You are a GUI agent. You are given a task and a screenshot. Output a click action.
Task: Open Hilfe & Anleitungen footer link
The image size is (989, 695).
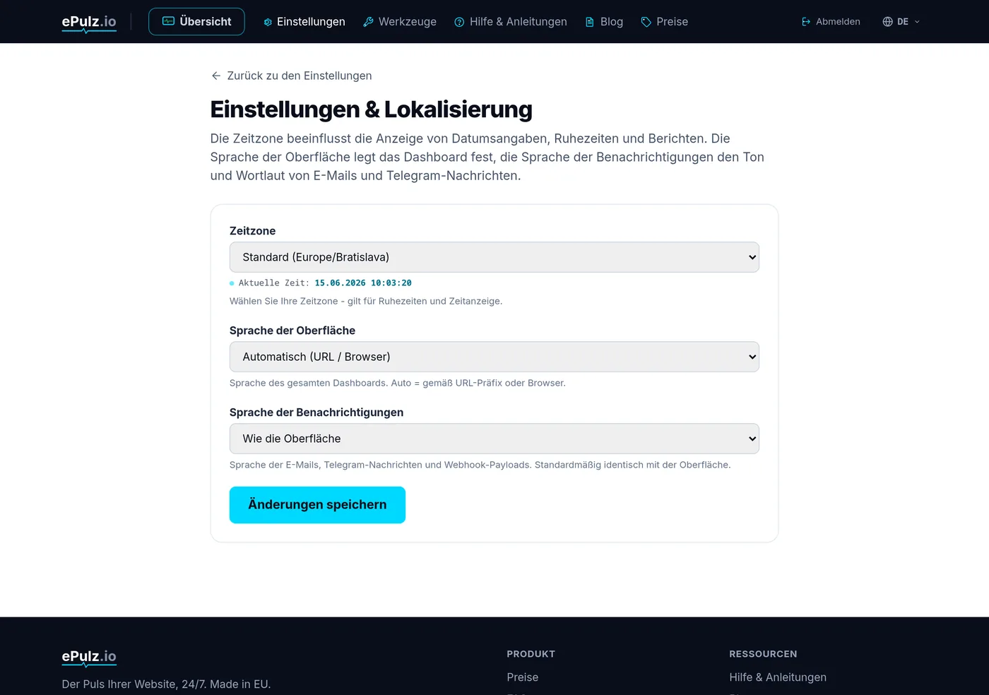pos(778,677)
